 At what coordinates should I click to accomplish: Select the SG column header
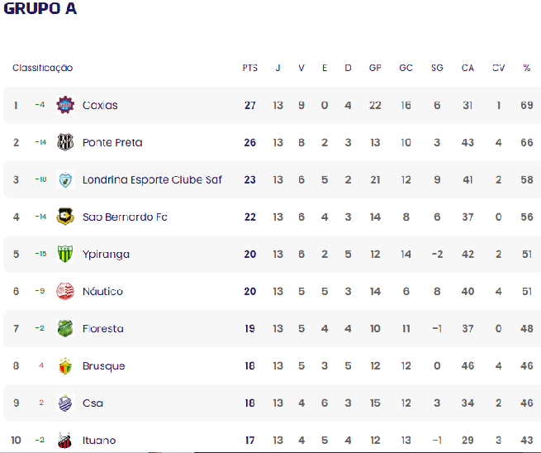(437, 68)
